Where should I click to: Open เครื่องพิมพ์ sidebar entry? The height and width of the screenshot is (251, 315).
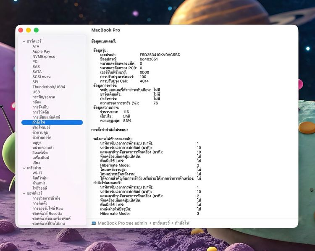pos(41,158)
